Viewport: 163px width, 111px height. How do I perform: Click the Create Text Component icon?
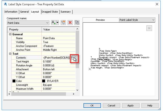coord(54,23)
